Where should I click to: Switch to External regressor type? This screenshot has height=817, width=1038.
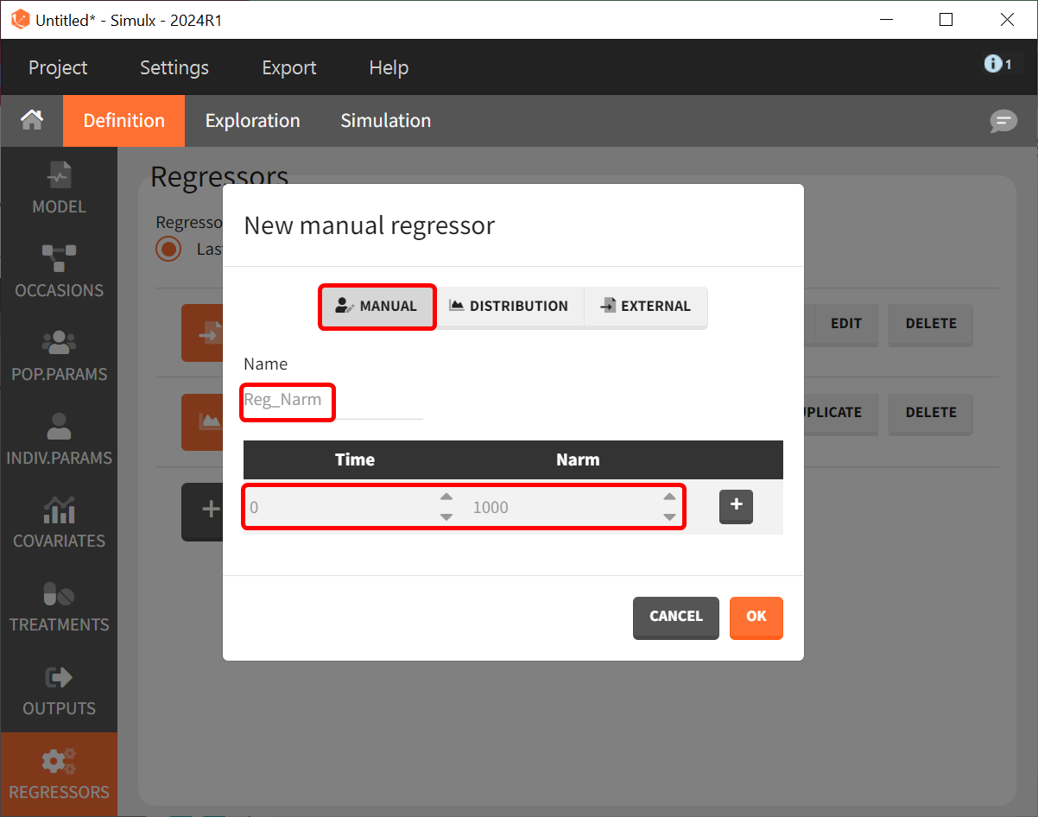point(646,307)
